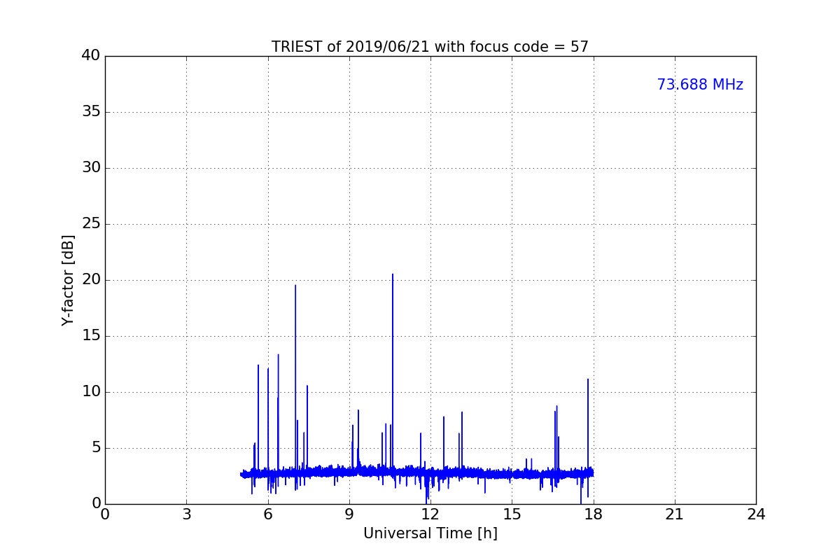Viewport: 840px width, 560px height.
Task: Click x-axis tick label 18
Action: click(x=594, y=514)
